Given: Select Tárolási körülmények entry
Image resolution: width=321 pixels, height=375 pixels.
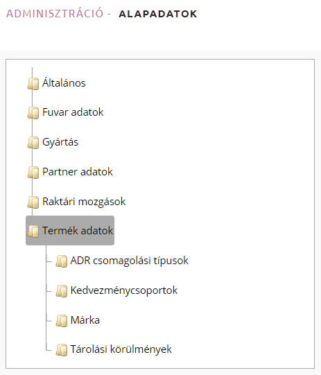Looking at the screenshot, I should click(x=121, y=349).
